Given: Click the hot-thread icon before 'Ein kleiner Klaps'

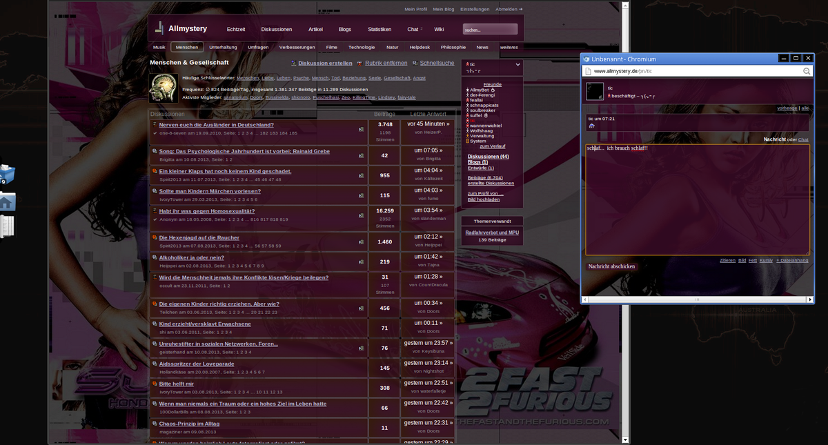Looking at the screenshot, I should [155, 171].
